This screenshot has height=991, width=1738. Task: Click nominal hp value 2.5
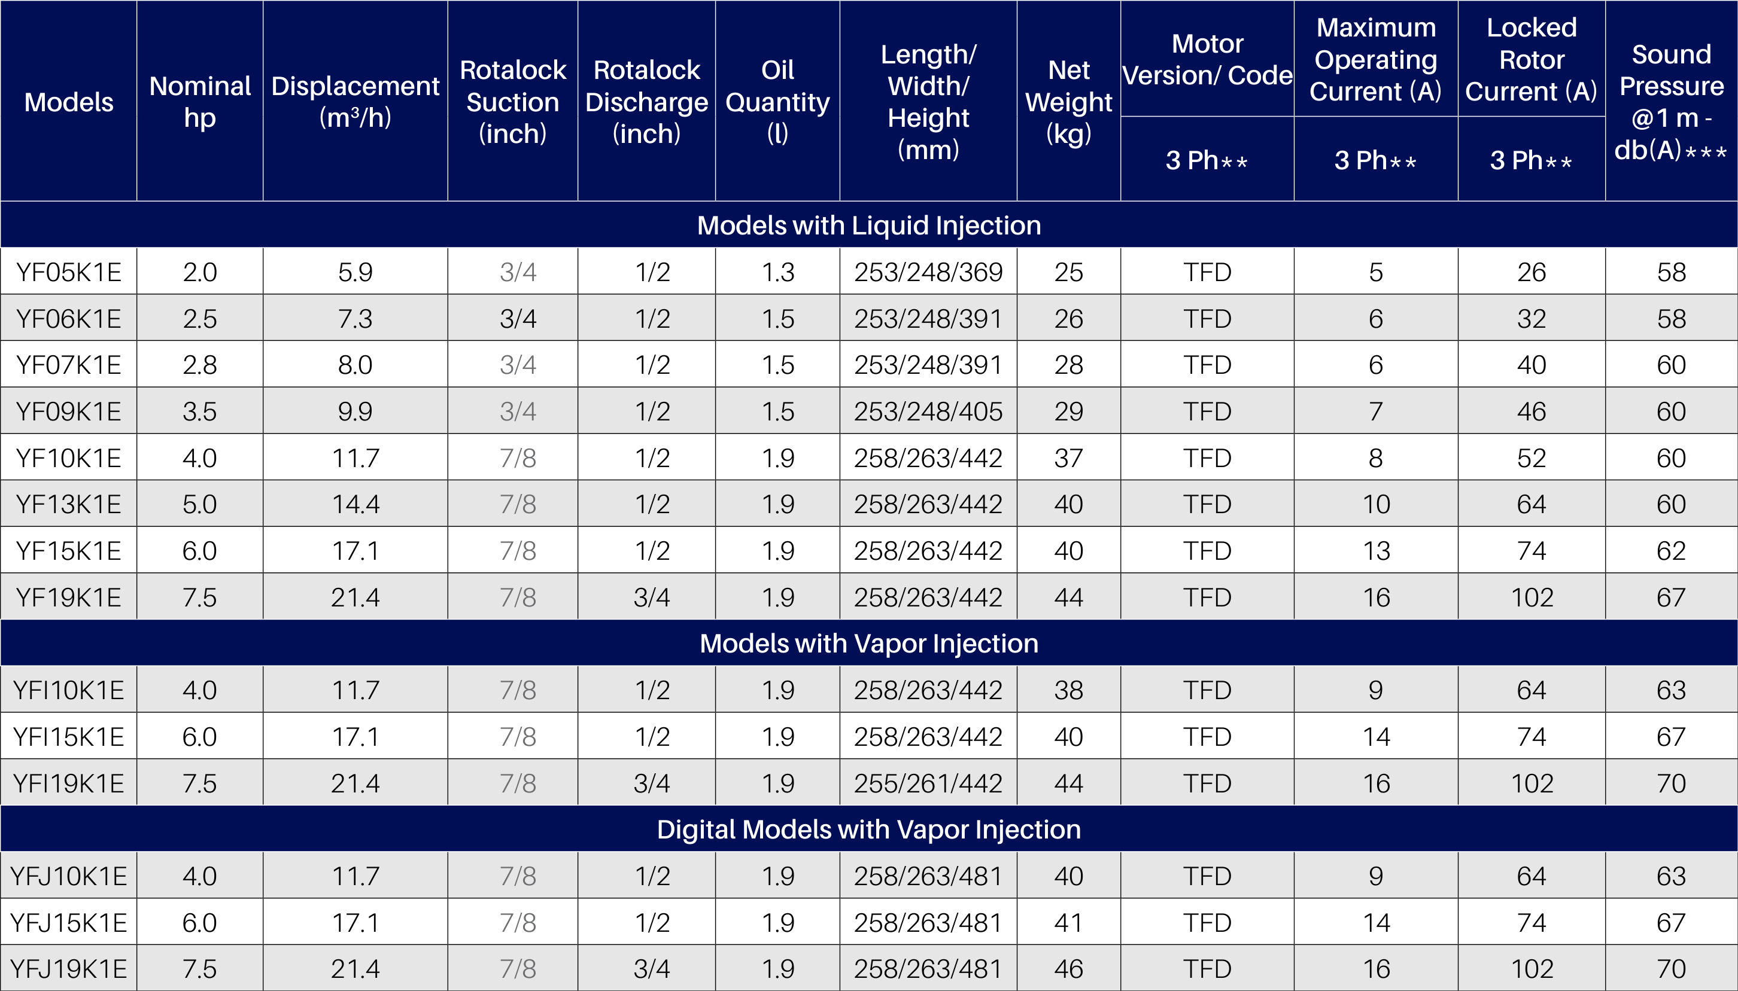(199, 319)
